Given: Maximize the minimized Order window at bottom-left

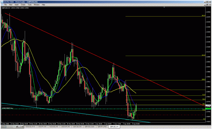Looking at the screenshot, I should pos(19,127).
